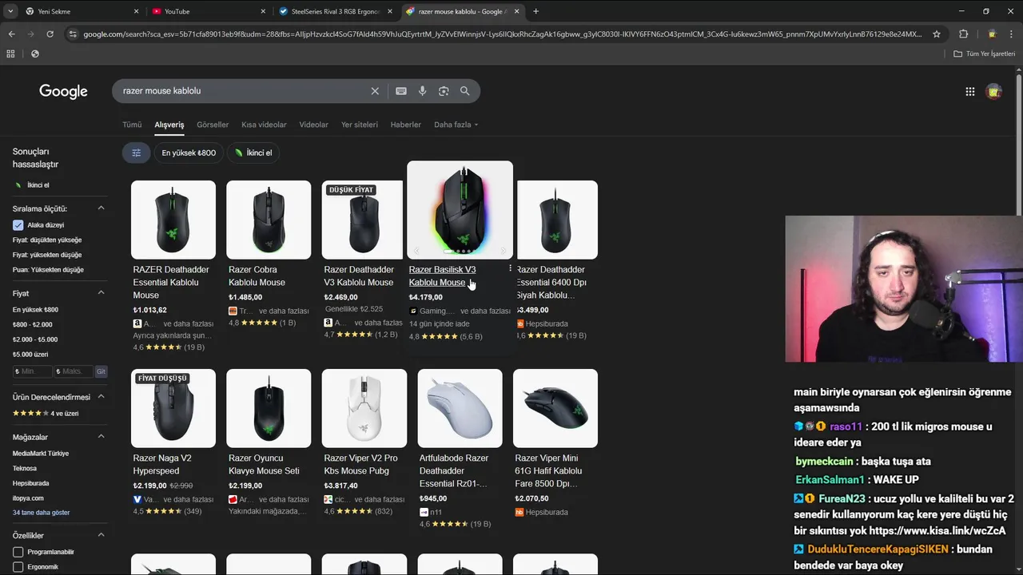
Task: Open a new tab with the plus icon
Action: pos(535,11)
